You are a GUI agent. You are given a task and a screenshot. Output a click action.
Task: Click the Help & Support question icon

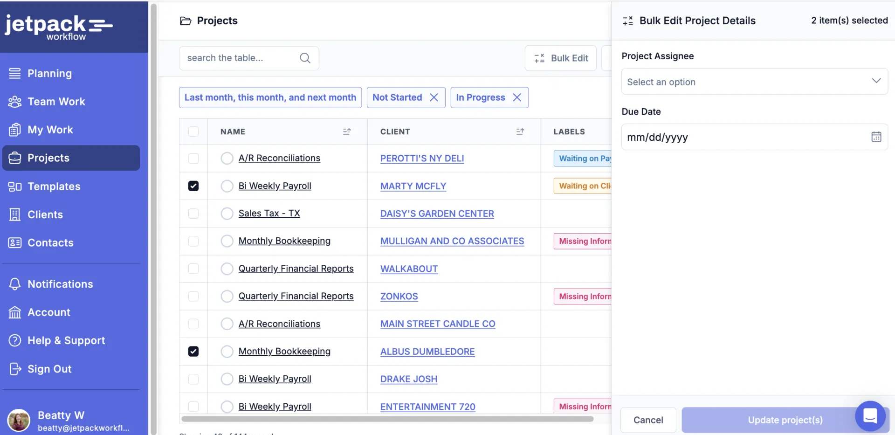coord(15,340)
